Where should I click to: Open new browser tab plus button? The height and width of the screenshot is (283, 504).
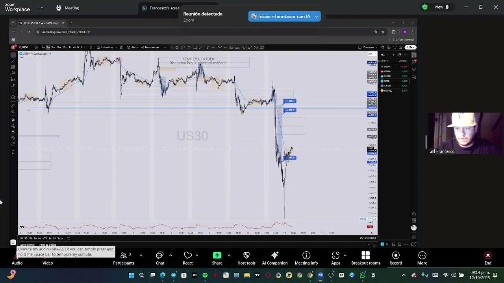[x=71, y=23]
